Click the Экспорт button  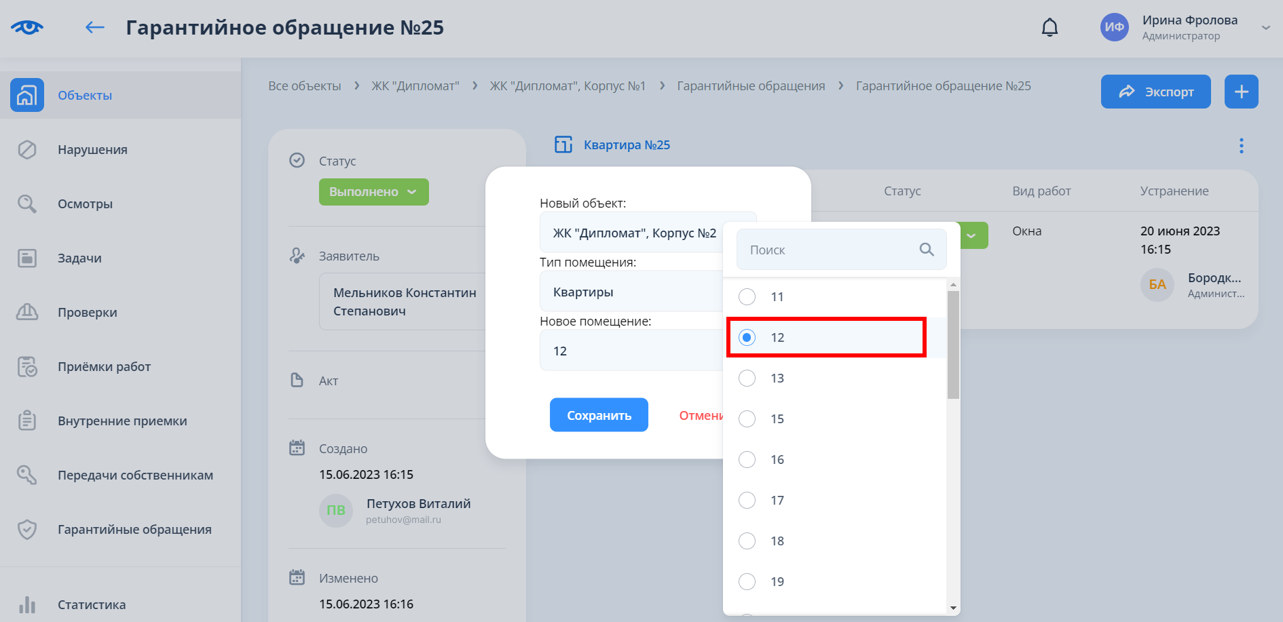tap(1155, 92)
